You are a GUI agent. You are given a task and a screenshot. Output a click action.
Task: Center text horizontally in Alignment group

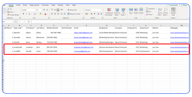[x=55, y=14]
